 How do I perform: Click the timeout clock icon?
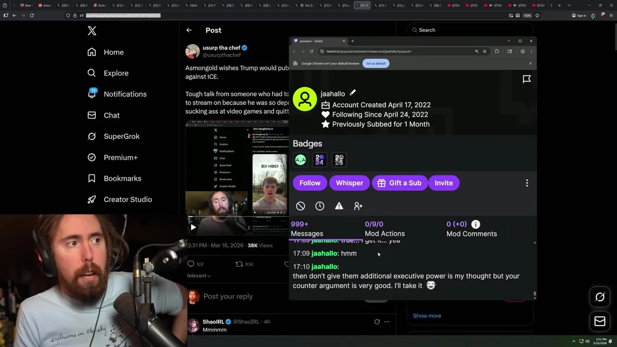pos(320,206)
